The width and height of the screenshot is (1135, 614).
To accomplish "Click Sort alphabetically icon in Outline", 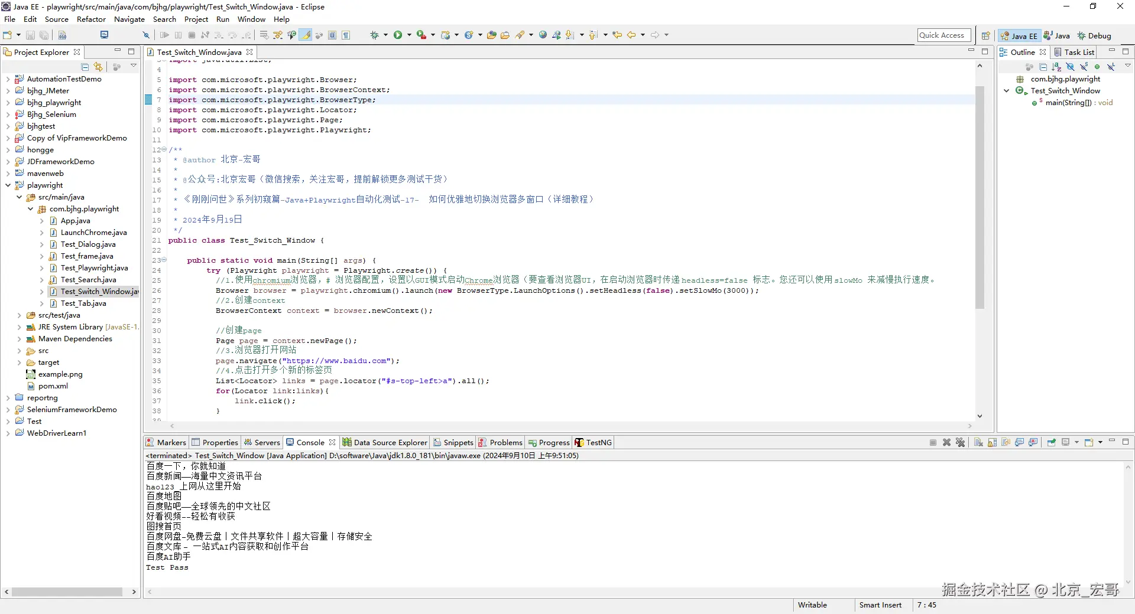I will coord(1056,67).
